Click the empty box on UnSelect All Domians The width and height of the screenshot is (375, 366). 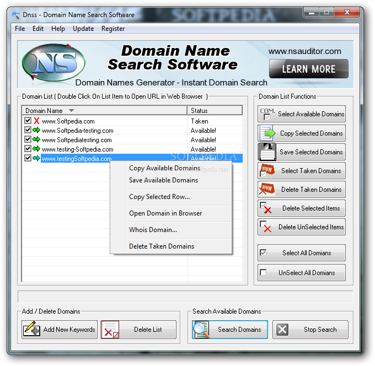[263, 272]
